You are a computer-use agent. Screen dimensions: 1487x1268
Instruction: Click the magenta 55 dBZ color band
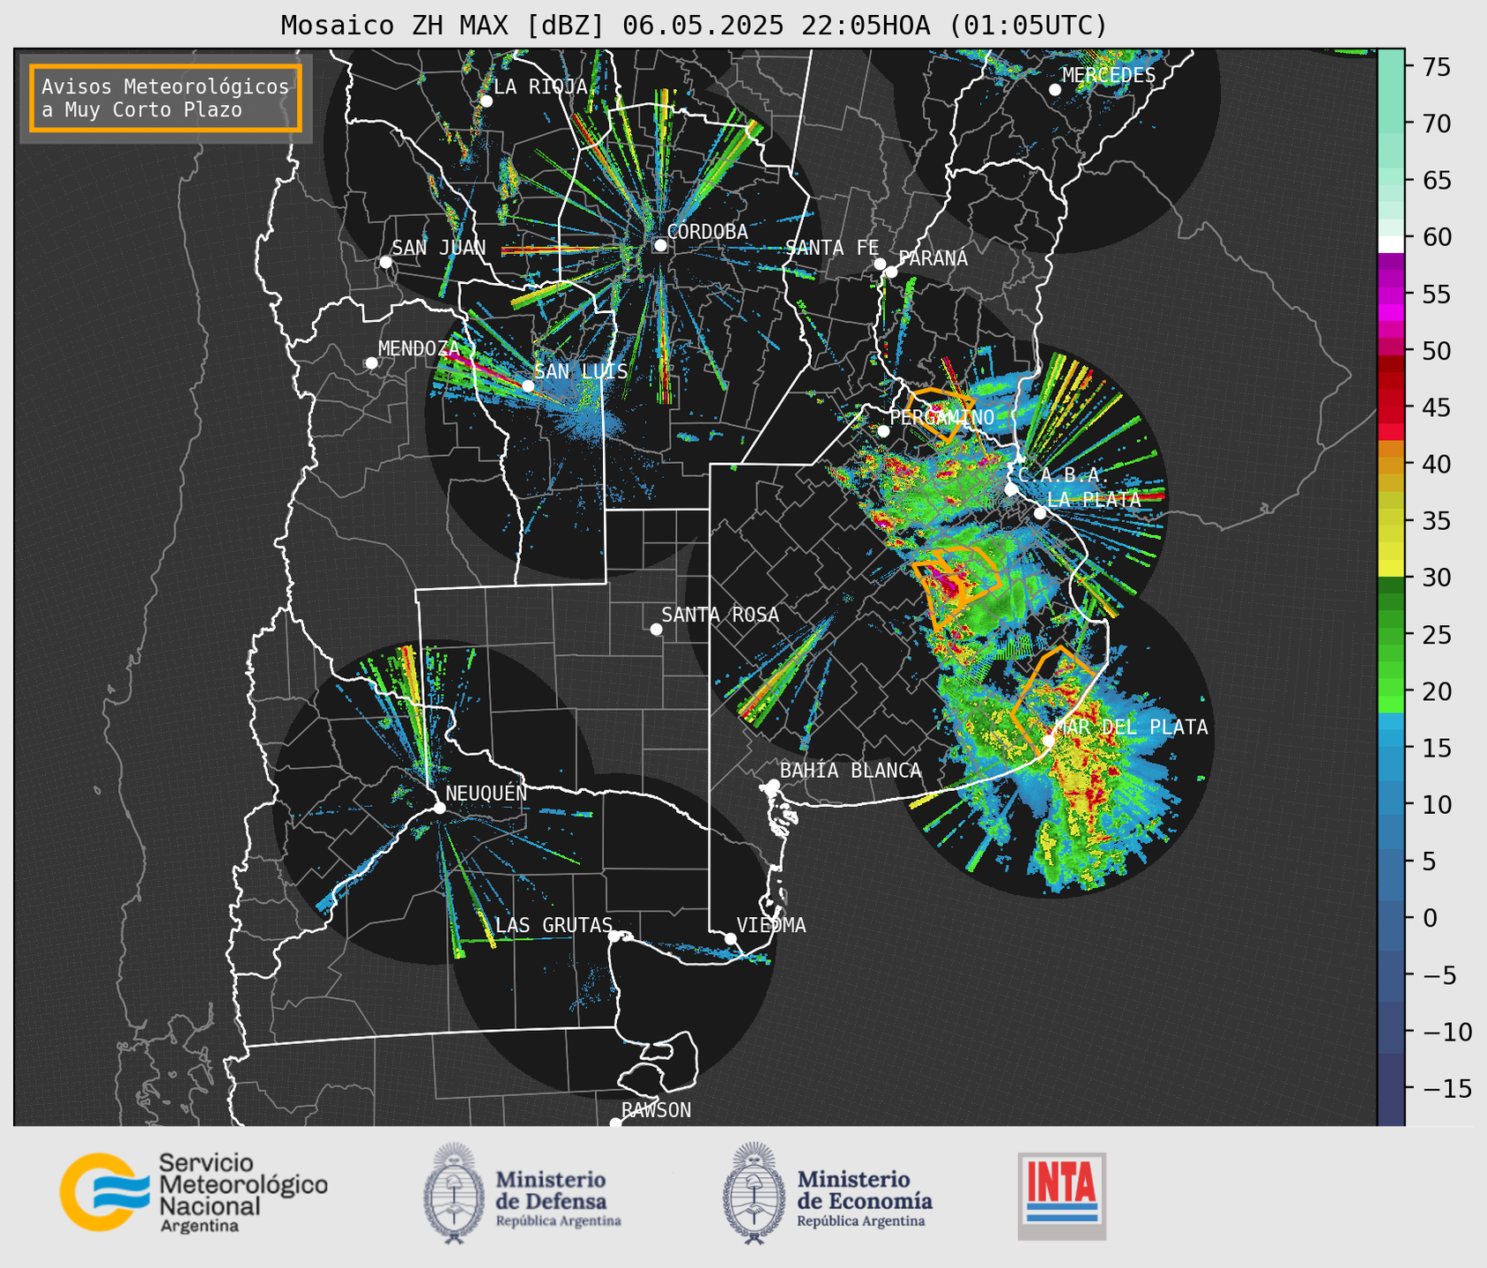click(1391, 295)
